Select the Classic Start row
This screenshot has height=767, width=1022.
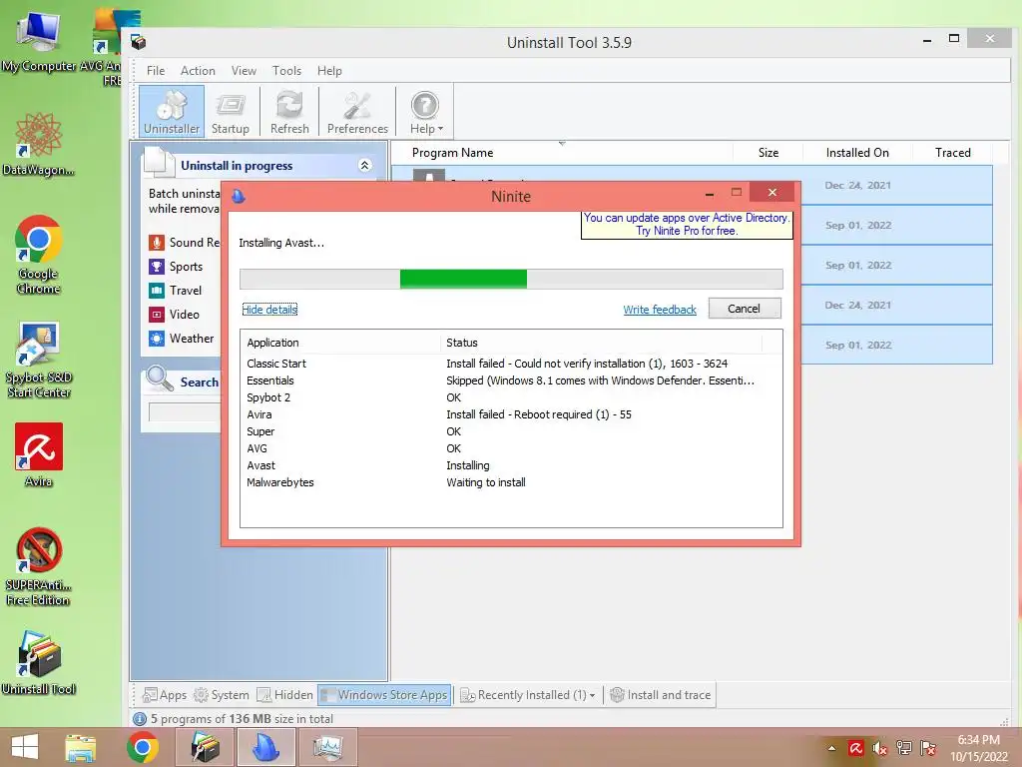click(511, 364)
